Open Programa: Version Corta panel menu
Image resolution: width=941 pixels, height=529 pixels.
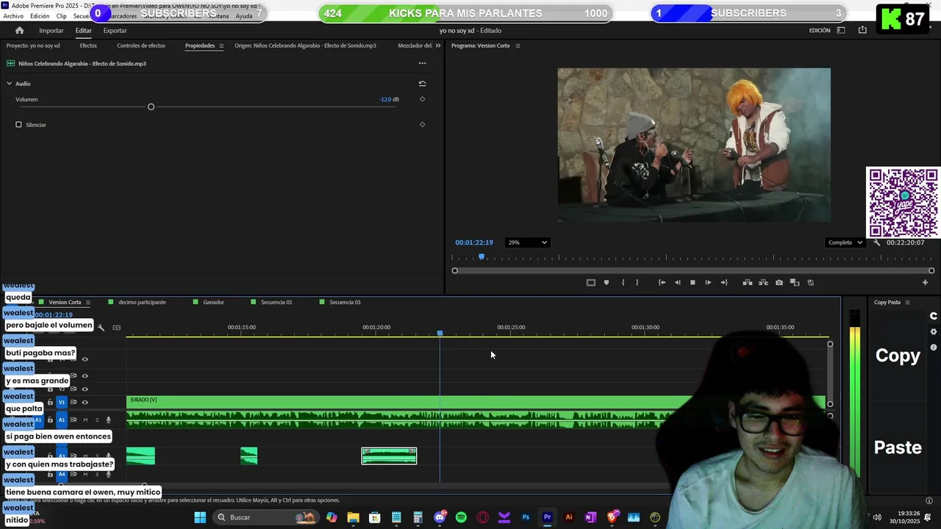pos(518,46)
